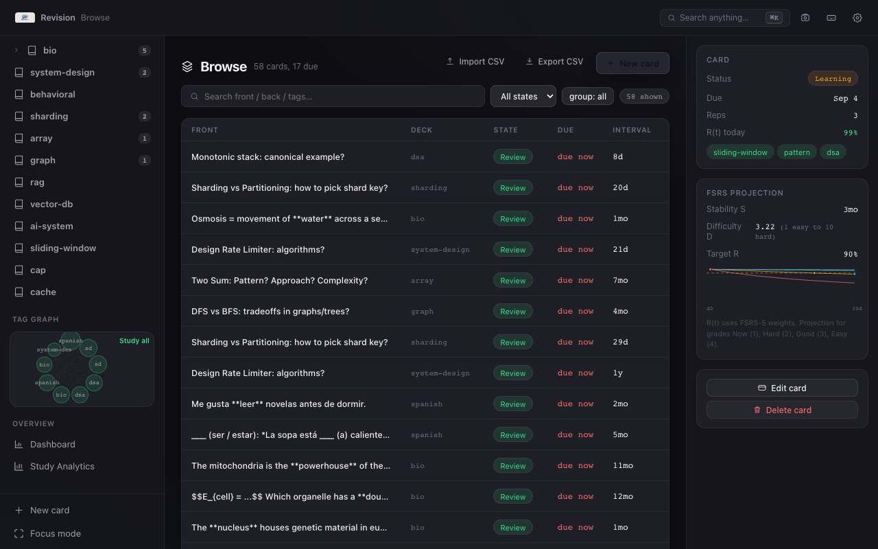
Task: Click the book icon beside the behavioral deck
Action: click(x=19, y=94)
